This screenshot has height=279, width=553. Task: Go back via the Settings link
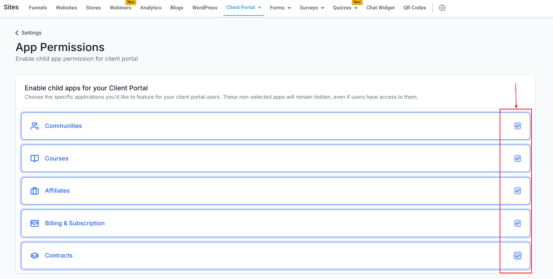coord(32,33)
